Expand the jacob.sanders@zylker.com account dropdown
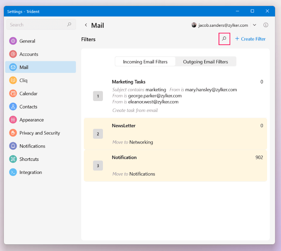 [x=255, y=25]
